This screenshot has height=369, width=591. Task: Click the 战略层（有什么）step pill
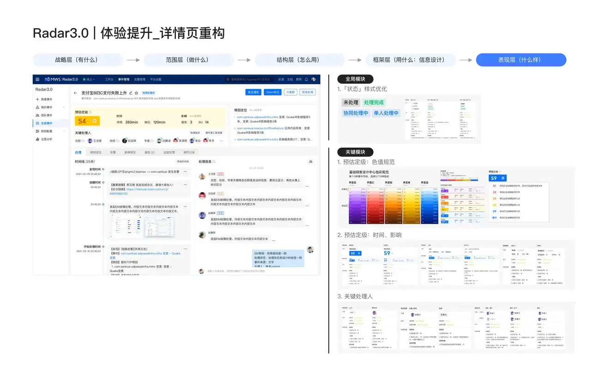78,60
